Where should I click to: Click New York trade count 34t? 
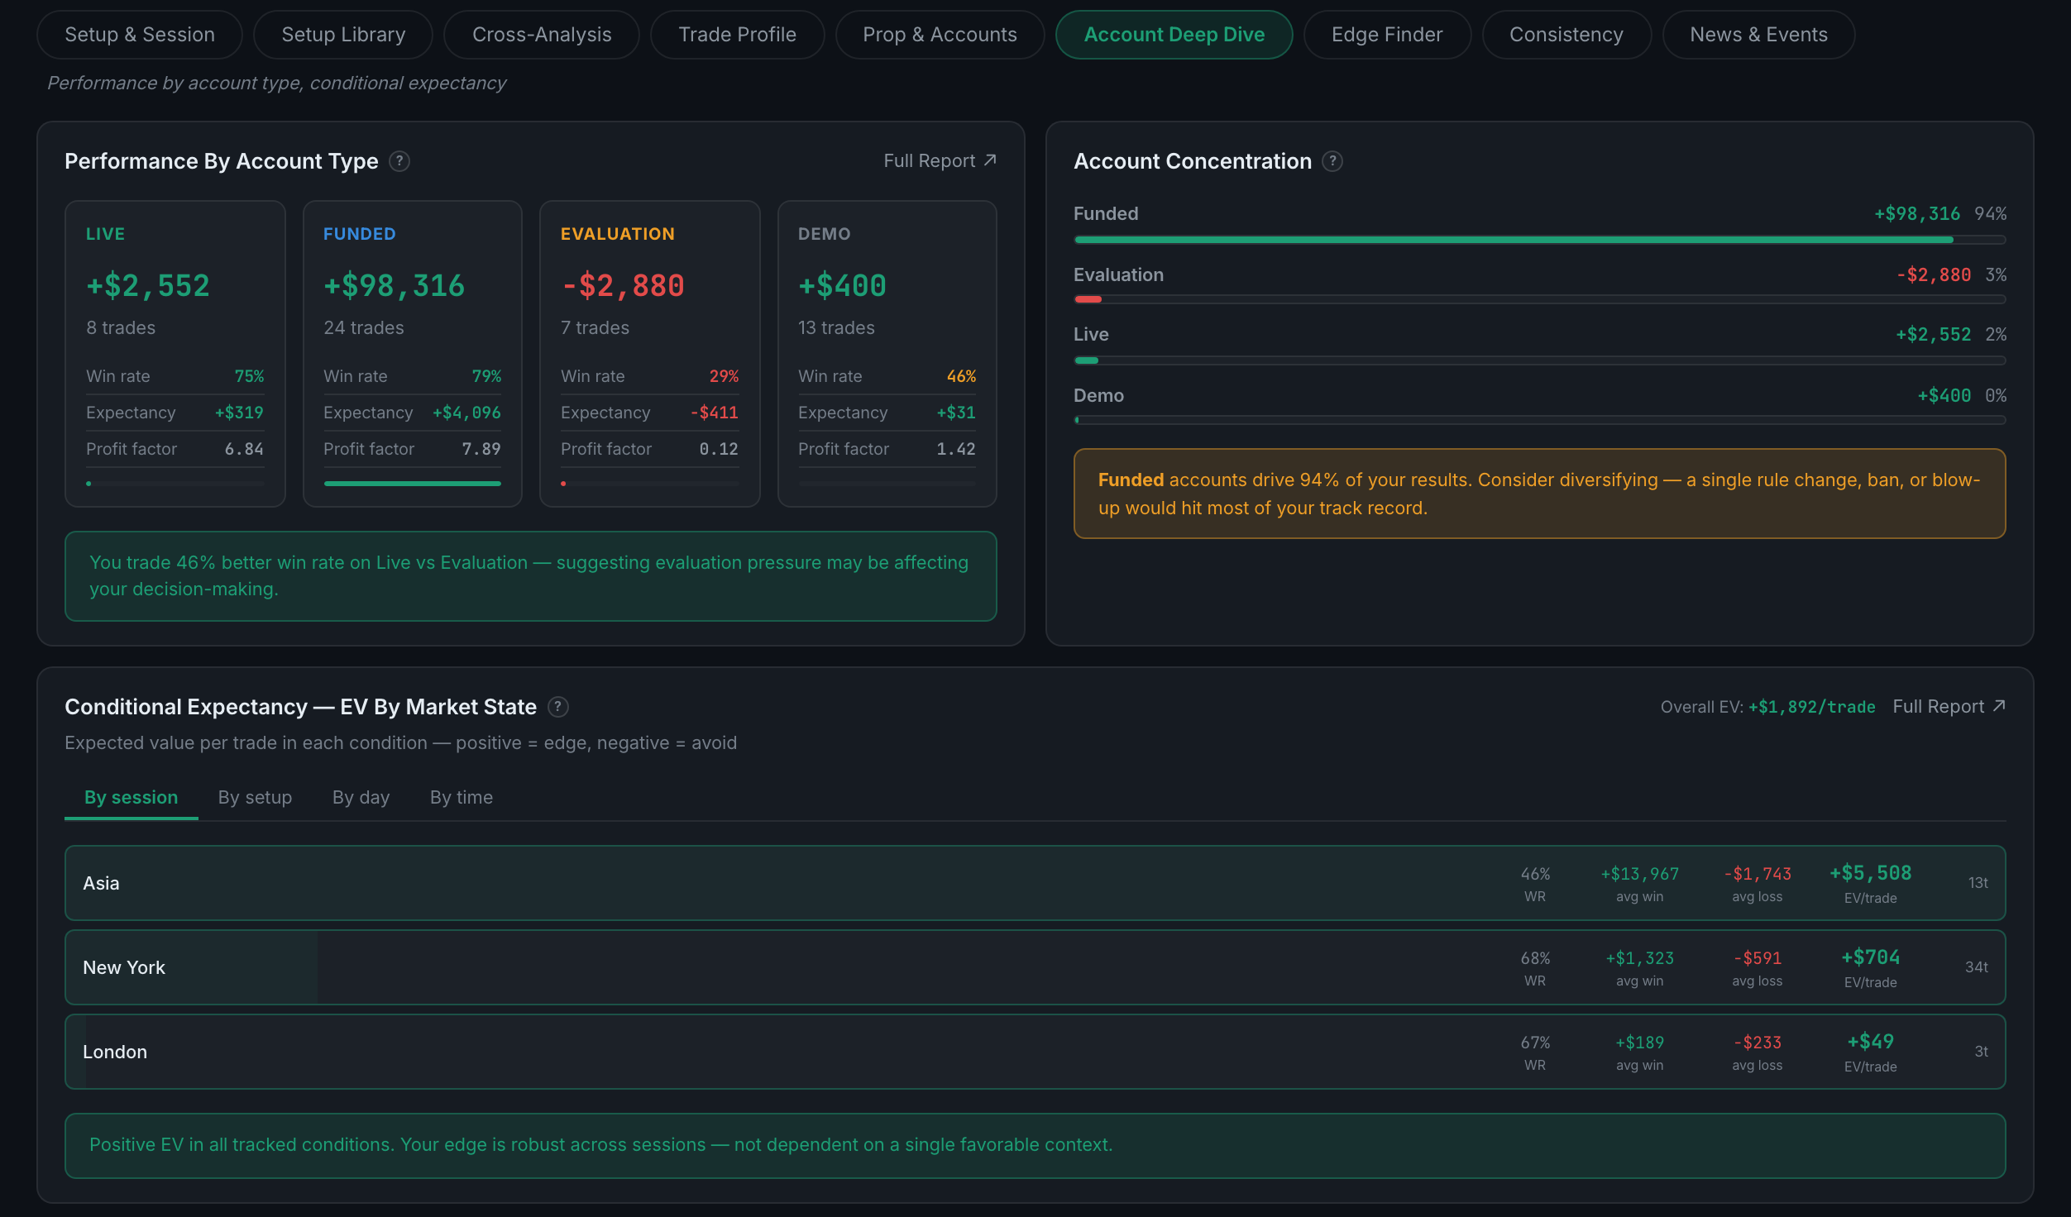(x=1977, y=967)
